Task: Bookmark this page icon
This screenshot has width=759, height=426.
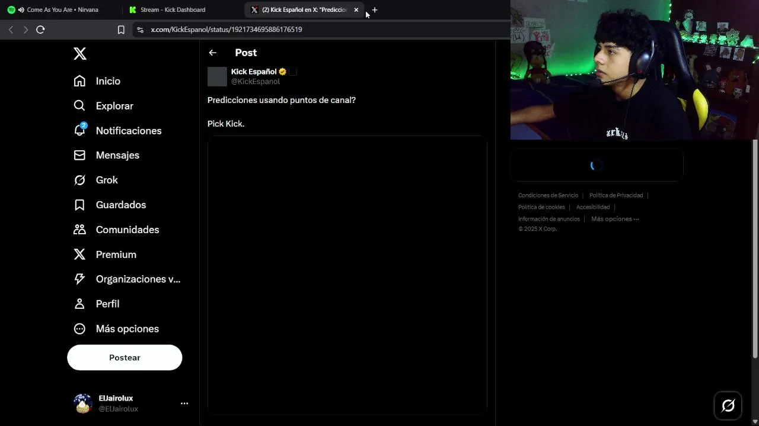Action: coord(121,30)
